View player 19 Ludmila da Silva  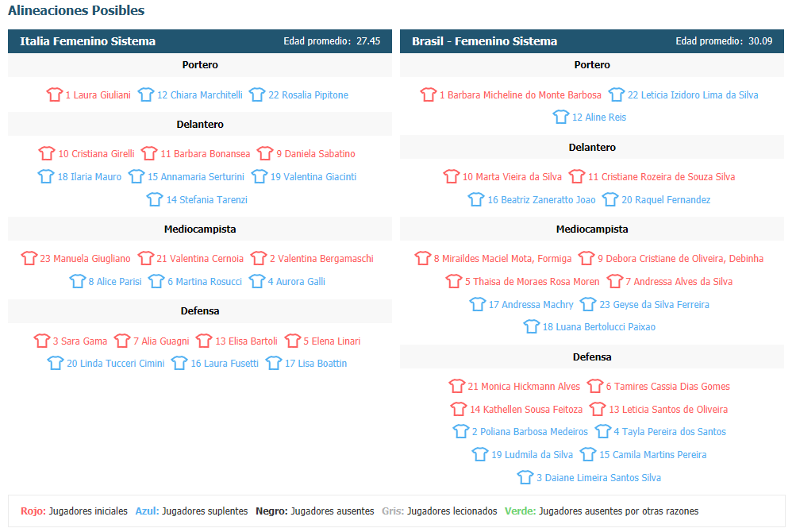pyautogui.click(x=532, y=455)
